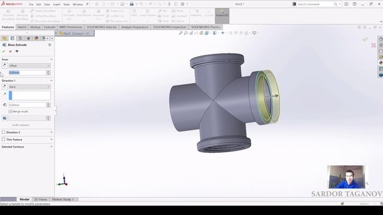Expand the Selected Contours section chevron
Viewport: 383px width, 215px height.
[51, 147]
